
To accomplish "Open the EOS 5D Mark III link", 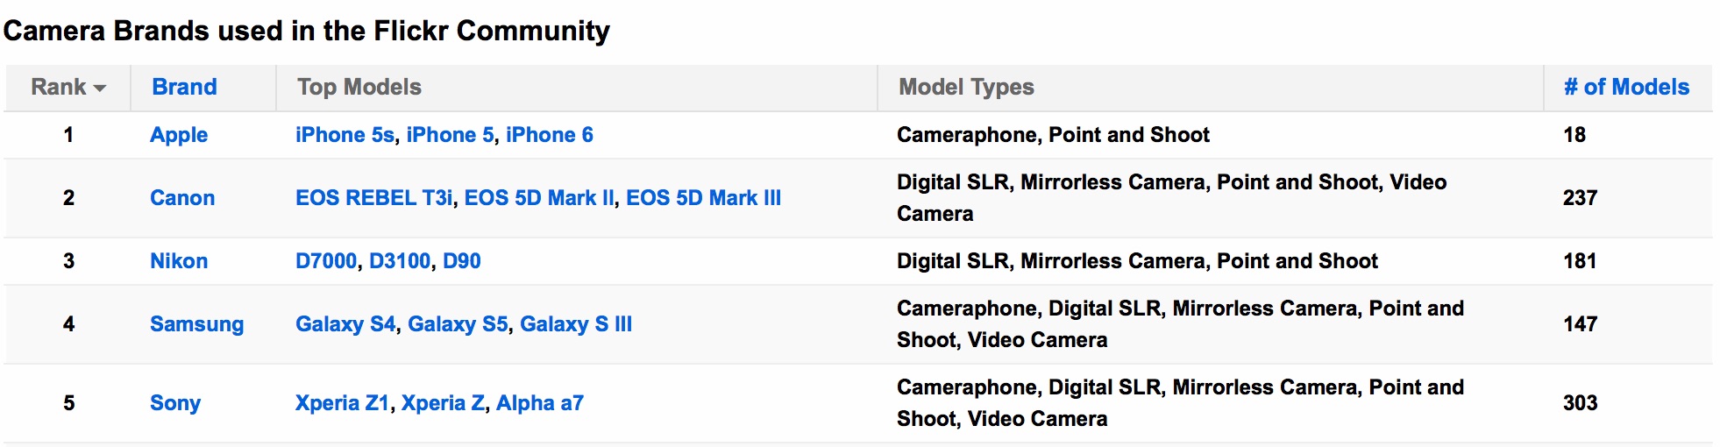I will click(x=704, y=198).
